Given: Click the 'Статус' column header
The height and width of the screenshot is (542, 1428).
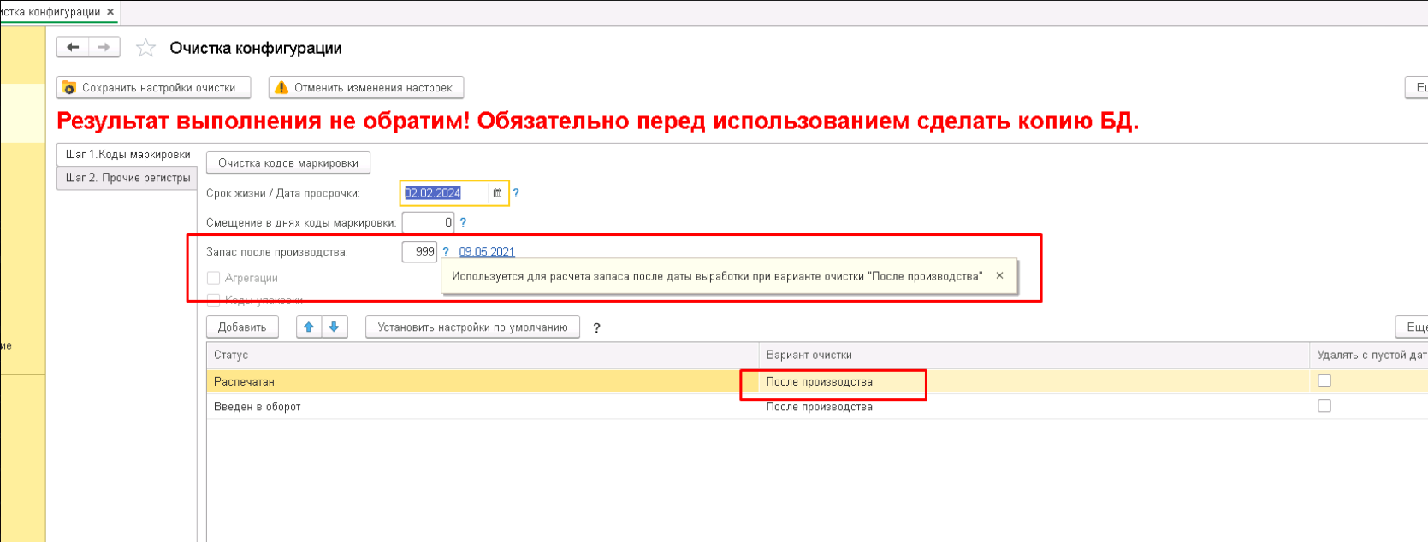Looking at the screenshot, I should click(x=483, y=355).
